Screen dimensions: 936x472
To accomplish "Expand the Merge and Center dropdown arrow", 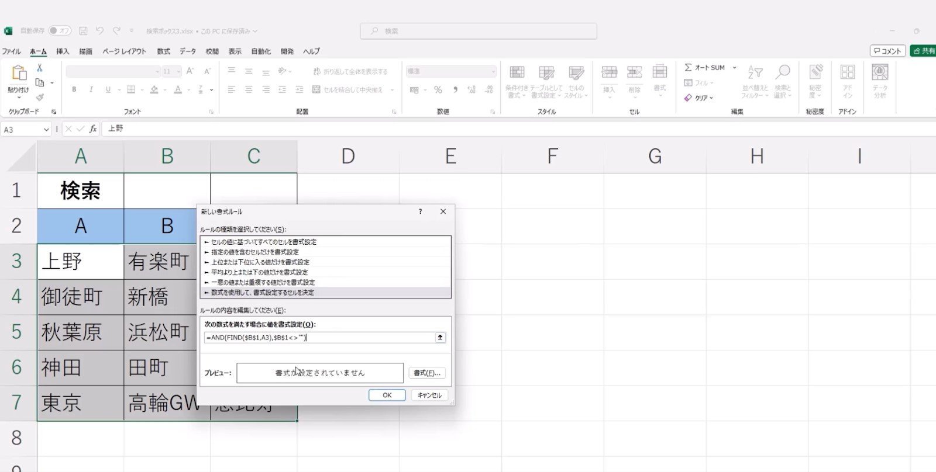I will click(392, 90).
